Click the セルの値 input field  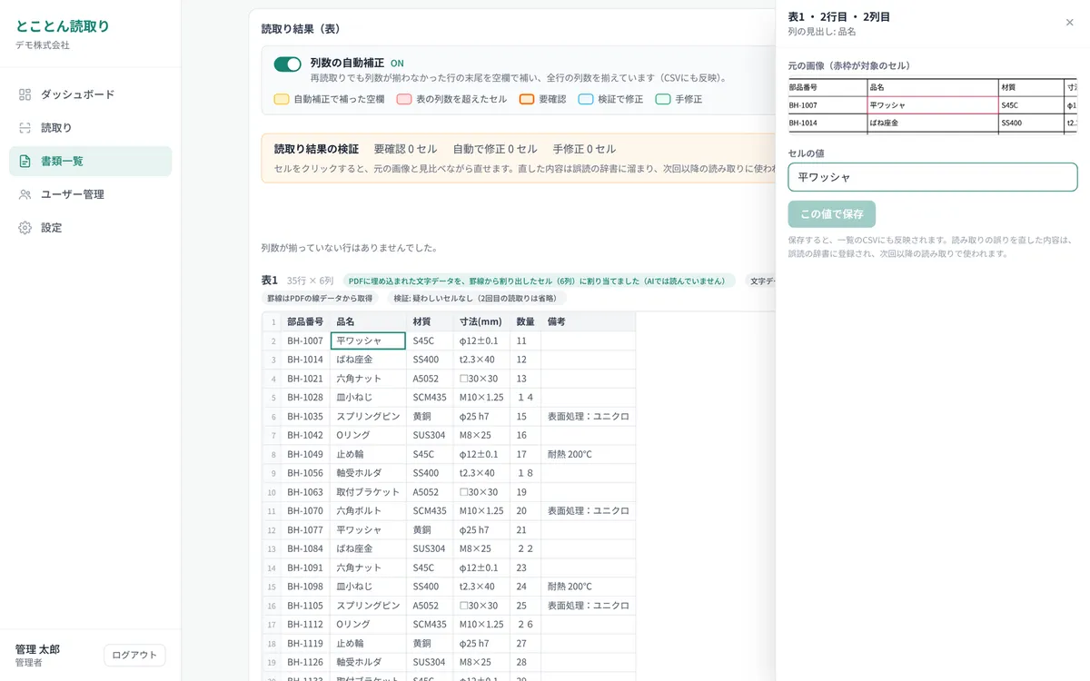[x=932, y=177]
